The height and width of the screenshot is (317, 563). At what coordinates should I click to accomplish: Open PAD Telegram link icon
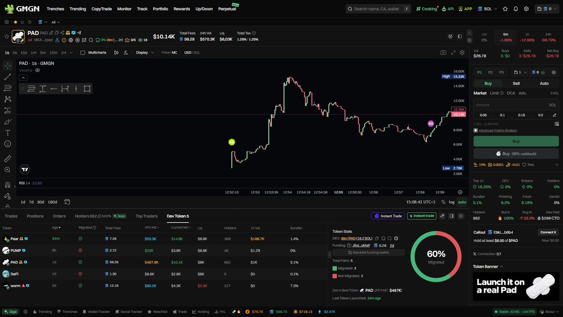tap(79, 33)
